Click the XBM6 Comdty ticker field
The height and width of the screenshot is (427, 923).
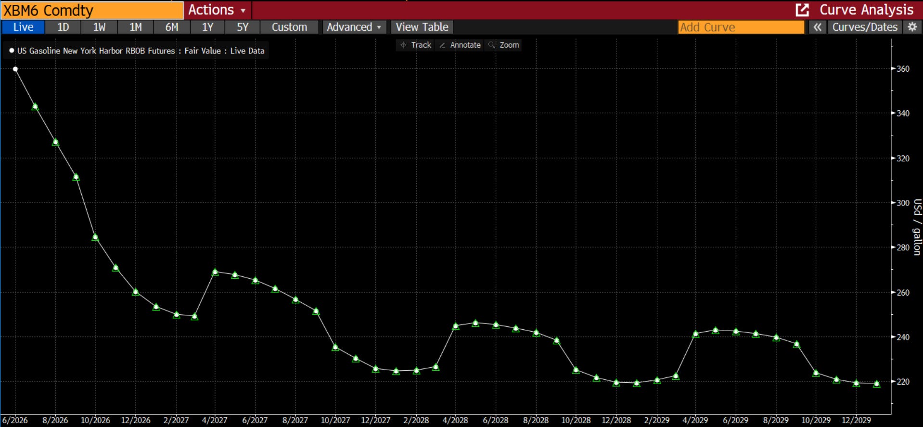click(92, 10)
